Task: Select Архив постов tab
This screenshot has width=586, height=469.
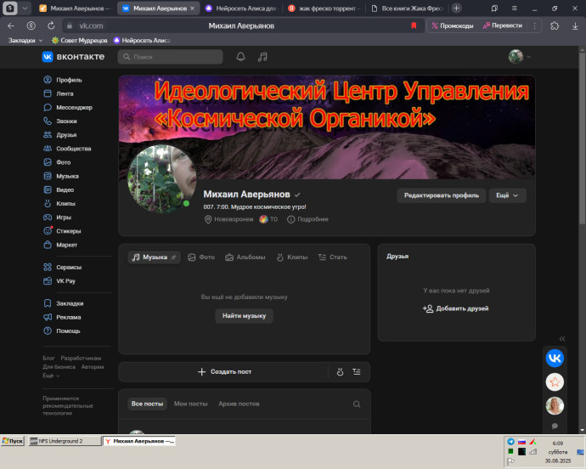Action: coord(239,404)
